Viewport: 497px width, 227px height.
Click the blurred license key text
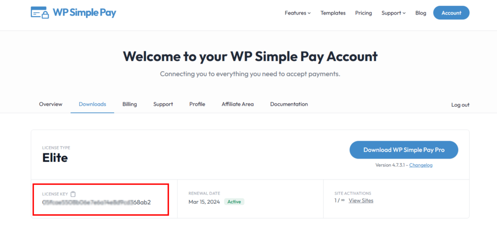click(x=96, y=202)
